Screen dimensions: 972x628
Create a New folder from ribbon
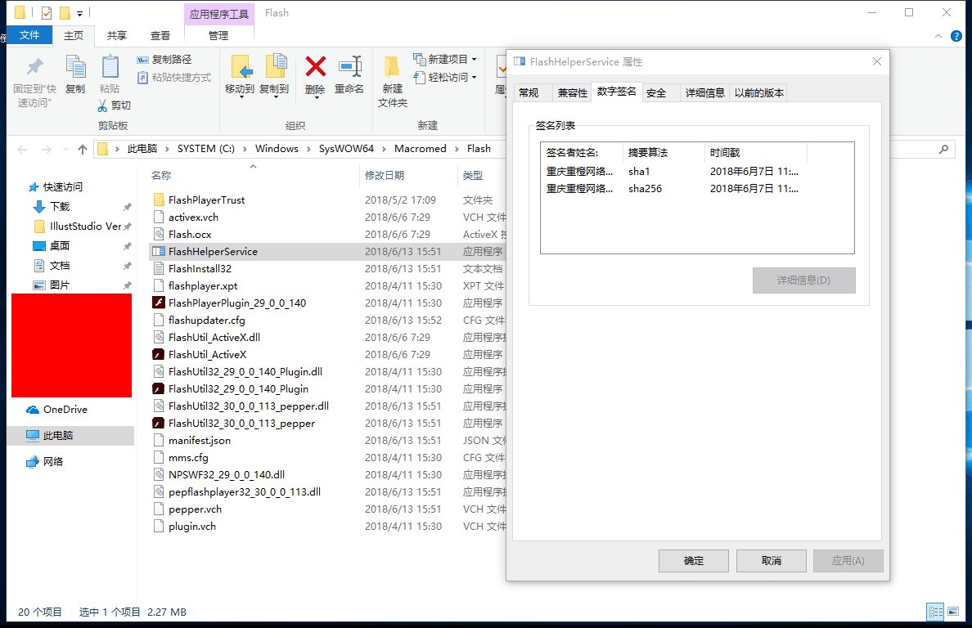[x=392, y=80]
